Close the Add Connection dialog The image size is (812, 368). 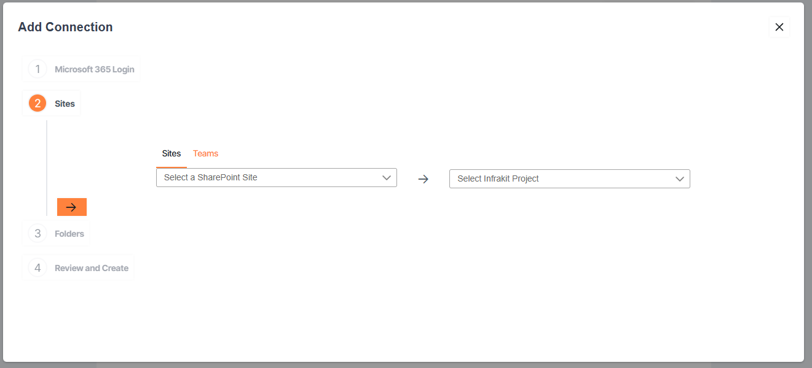(779, 27)
